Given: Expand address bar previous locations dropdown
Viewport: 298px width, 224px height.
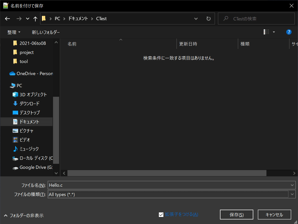Looking at the screenshot, I should click(196, 19).
